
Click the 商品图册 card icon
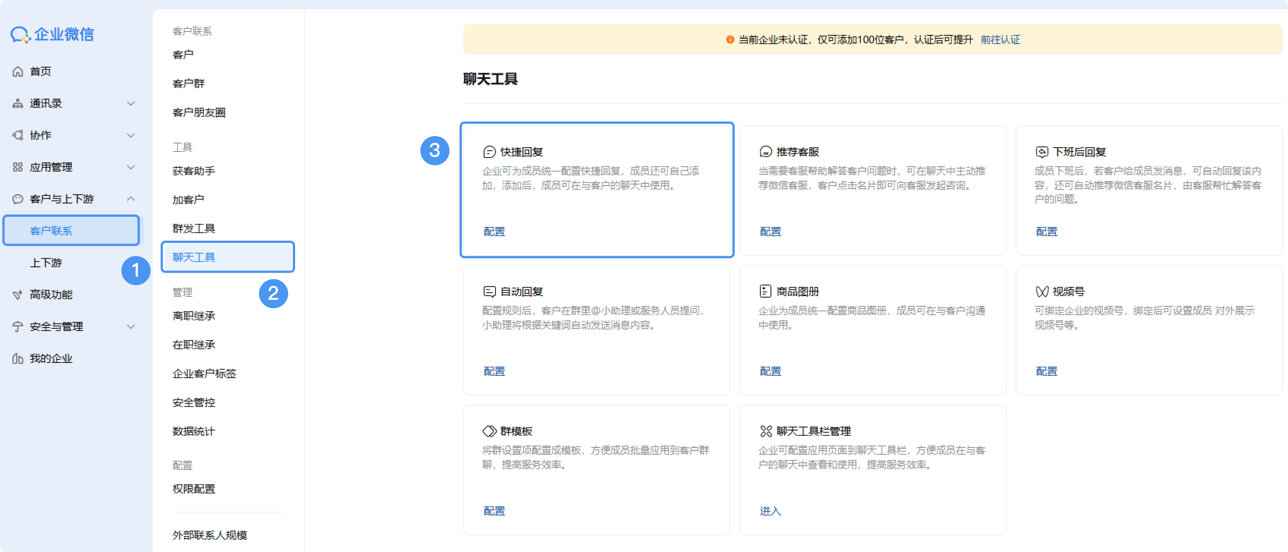point(765,291)
